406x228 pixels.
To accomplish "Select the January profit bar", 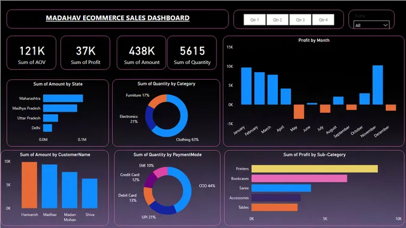I will (x=246, y=86).
